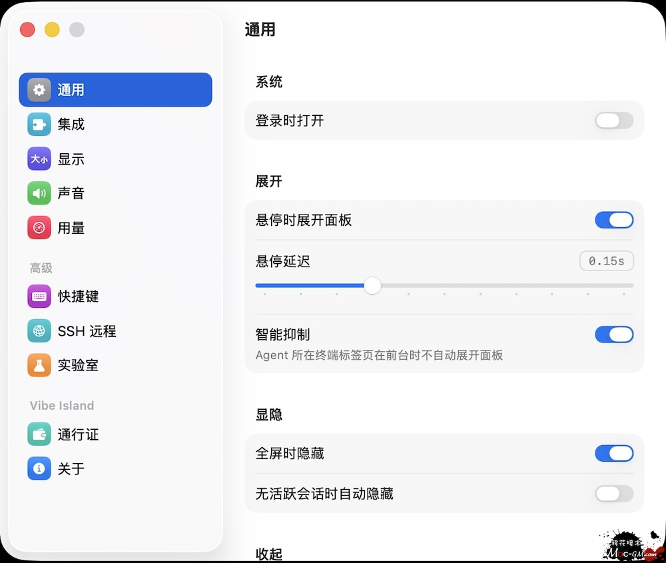Open SSH 远程 globe icon
The height and width of the screenshot is (563, 666).
(x=39, y=331)
